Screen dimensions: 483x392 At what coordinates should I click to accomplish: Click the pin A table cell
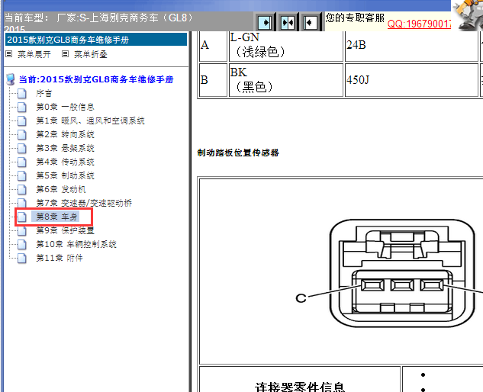(x=213, y=46)
